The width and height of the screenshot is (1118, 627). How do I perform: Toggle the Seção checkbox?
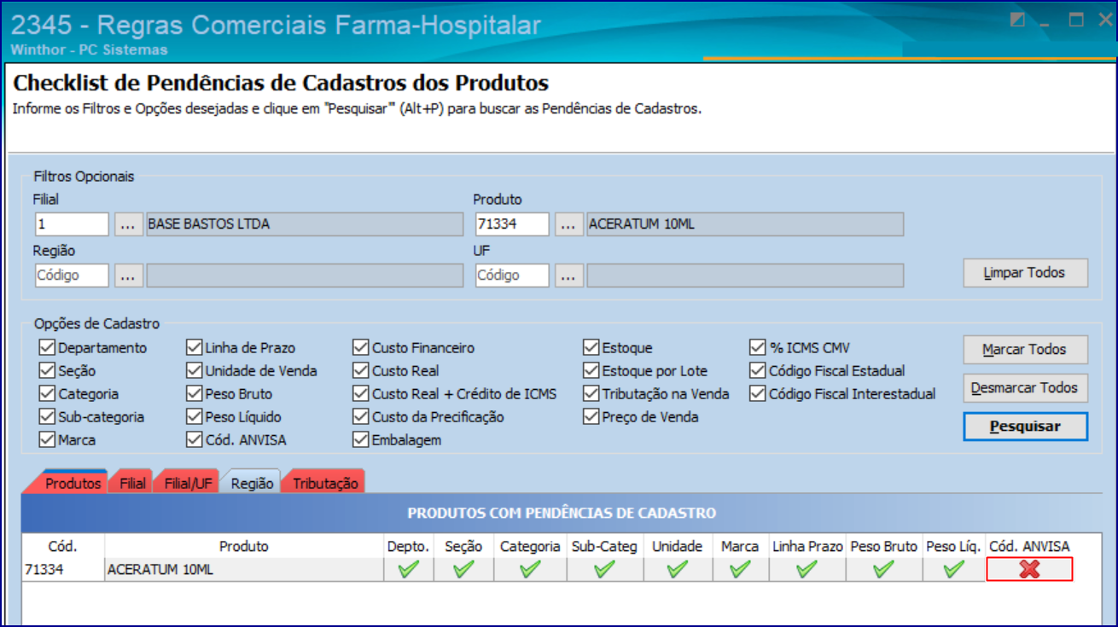pyautogui.click(x=47, y=371)
